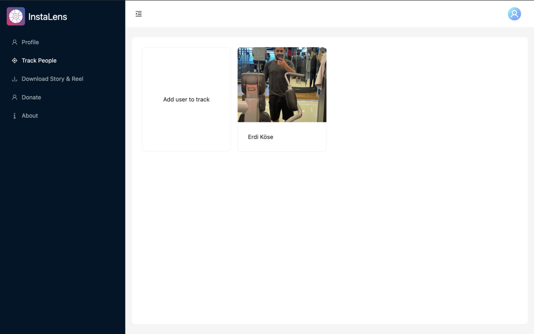Click the Erdi Köse name label
The width and height of the screenshot is (534, 334).
pyautogui.click(x=260, y=137)
